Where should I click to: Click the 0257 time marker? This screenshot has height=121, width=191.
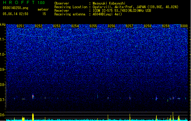pyautogui.click(x=129, y=26)
